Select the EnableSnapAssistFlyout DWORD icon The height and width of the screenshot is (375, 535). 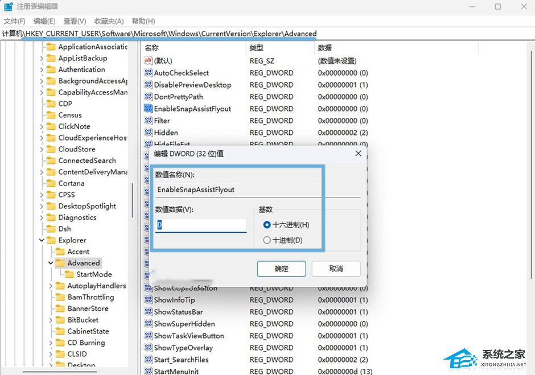148,109
